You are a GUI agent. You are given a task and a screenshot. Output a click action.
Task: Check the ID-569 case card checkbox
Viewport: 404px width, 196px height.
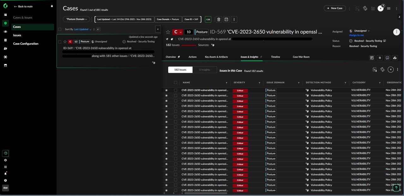pos(60,42)
